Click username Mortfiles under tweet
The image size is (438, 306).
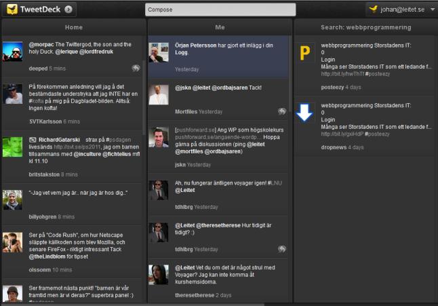pos(186,112)
